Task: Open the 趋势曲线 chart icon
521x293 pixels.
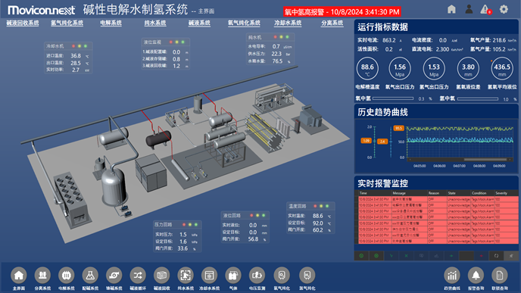Action: point(452,276)
